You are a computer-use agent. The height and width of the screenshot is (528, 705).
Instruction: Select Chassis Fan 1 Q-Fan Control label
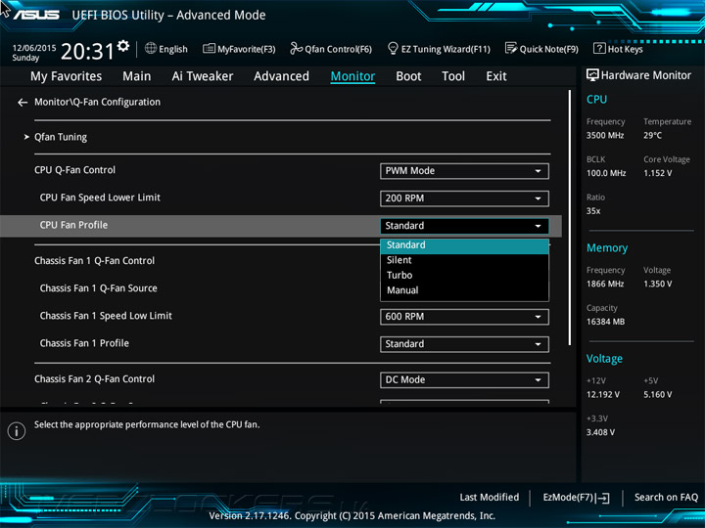(x=94, y=261)
